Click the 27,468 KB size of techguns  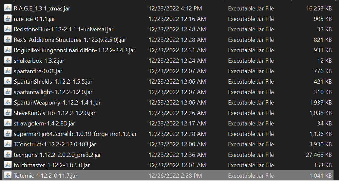point(319,155)
